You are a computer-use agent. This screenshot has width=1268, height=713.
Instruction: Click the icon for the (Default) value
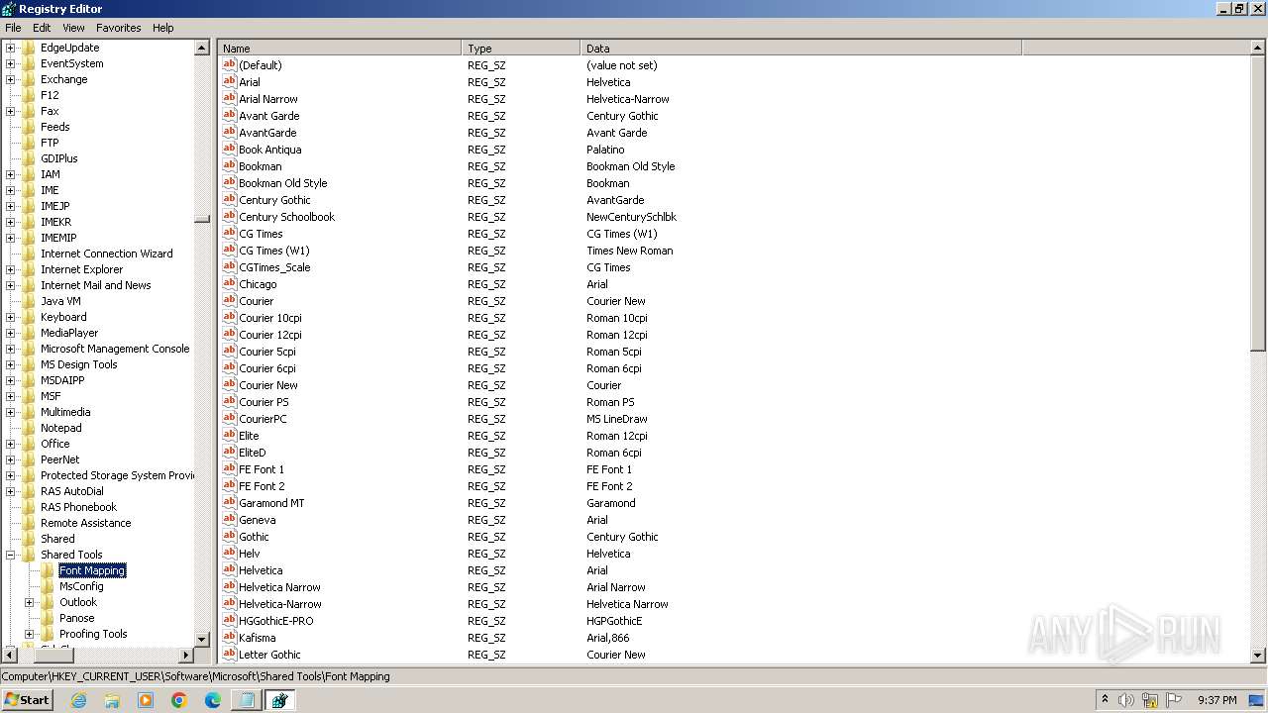click(x=229, y=65)
